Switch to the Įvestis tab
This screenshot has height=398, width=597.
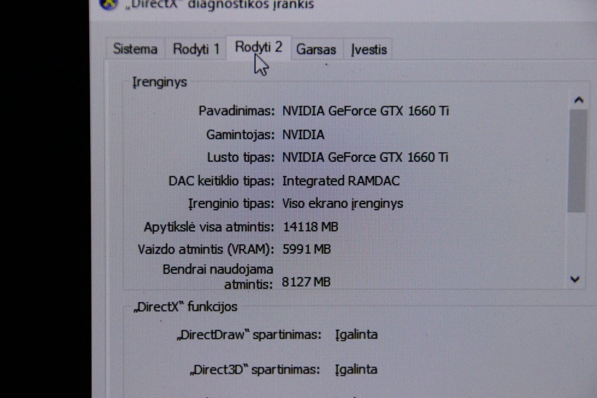point(369,49)
